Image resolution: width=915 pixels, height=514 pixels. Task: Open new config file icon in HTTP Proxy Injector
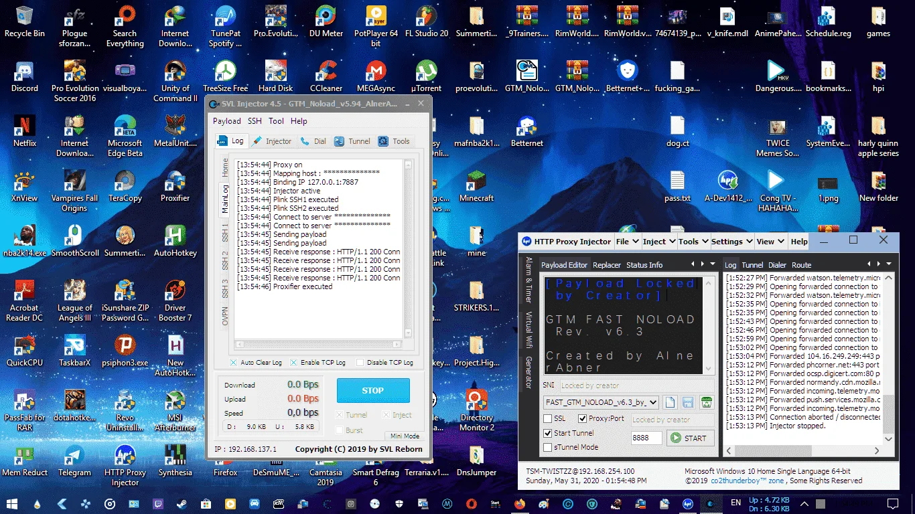(x=669, y=402)
